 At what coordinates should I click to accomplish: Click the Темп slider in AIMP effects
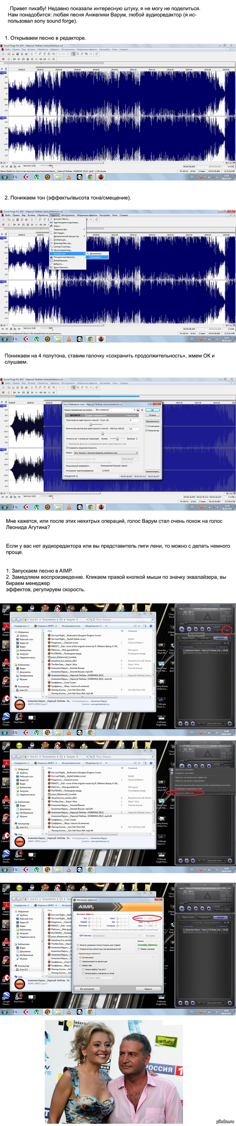(149, 922)
